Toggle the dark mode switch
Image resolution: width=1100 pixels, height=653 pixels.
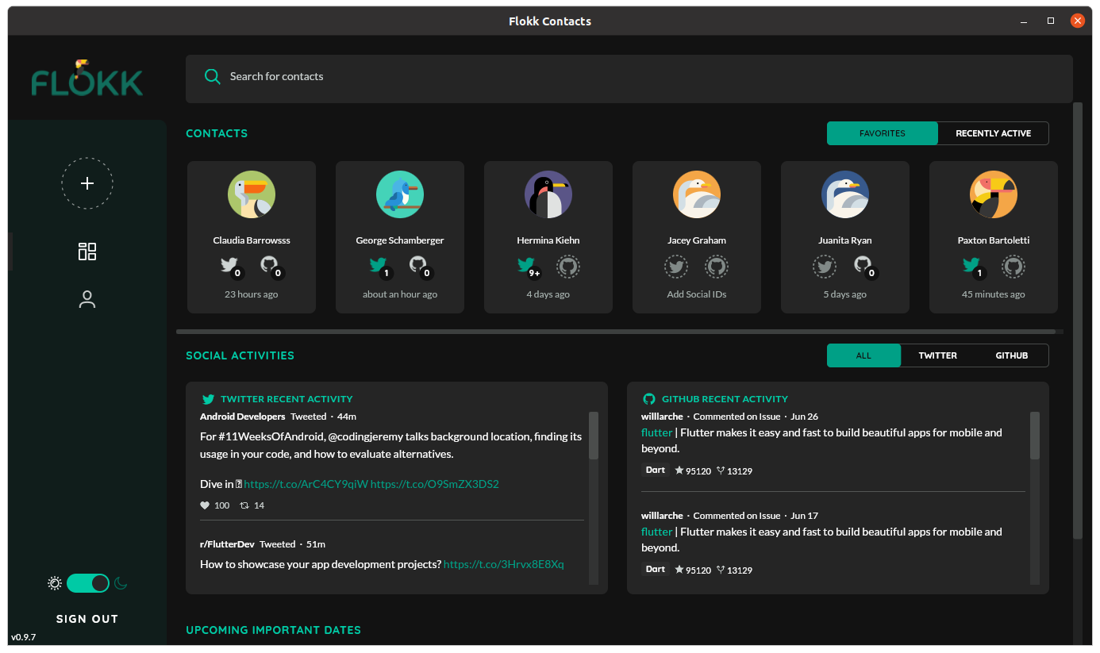88,582
